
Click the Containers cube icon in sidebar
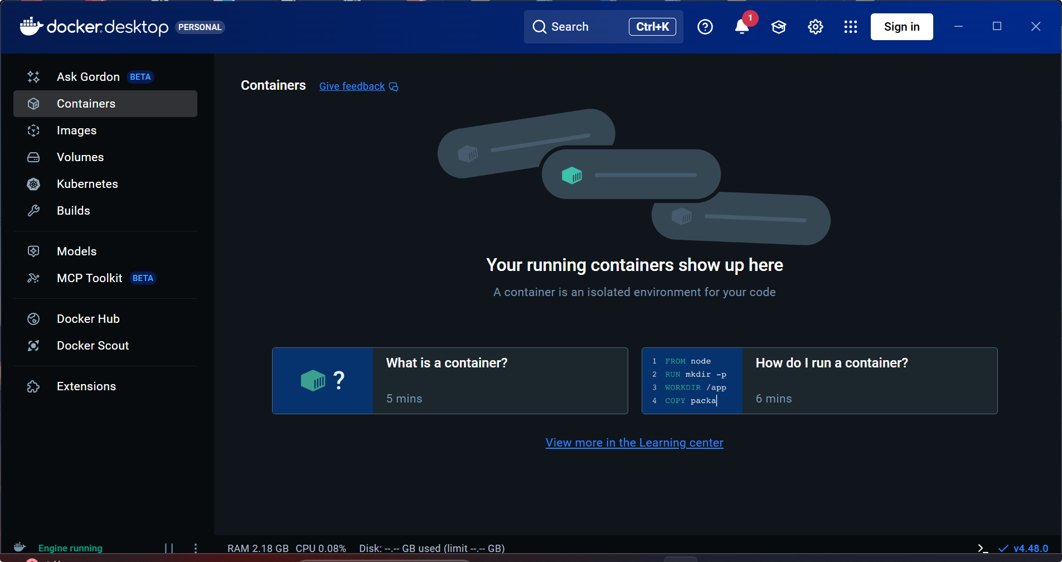33,104
